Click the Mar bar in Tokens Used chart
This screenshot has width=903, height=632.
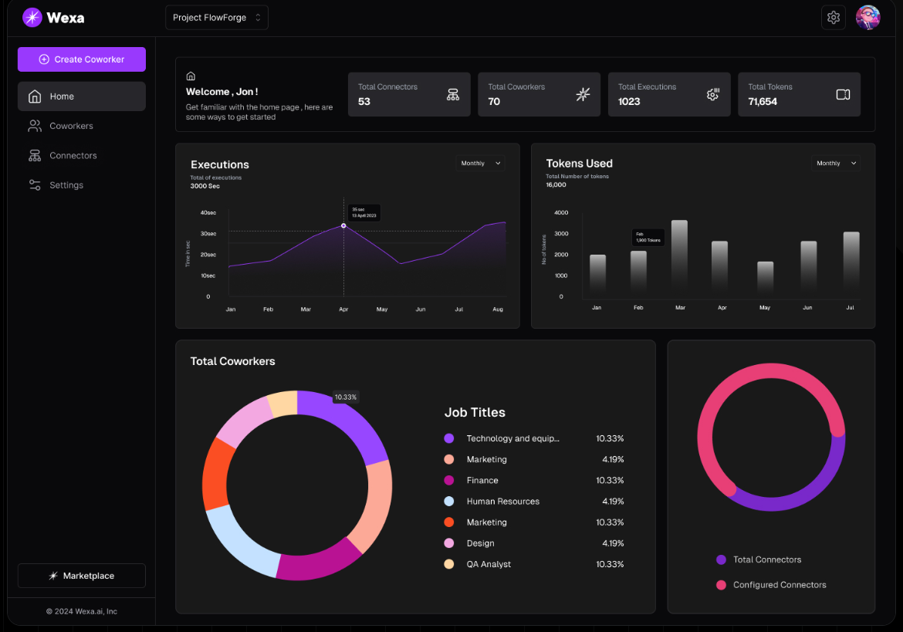pos(679,257)
